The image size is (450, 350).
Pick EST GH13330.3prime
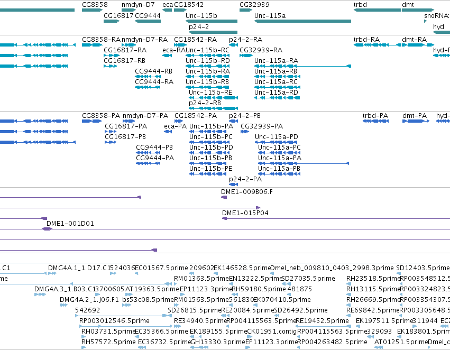(199, 347)
